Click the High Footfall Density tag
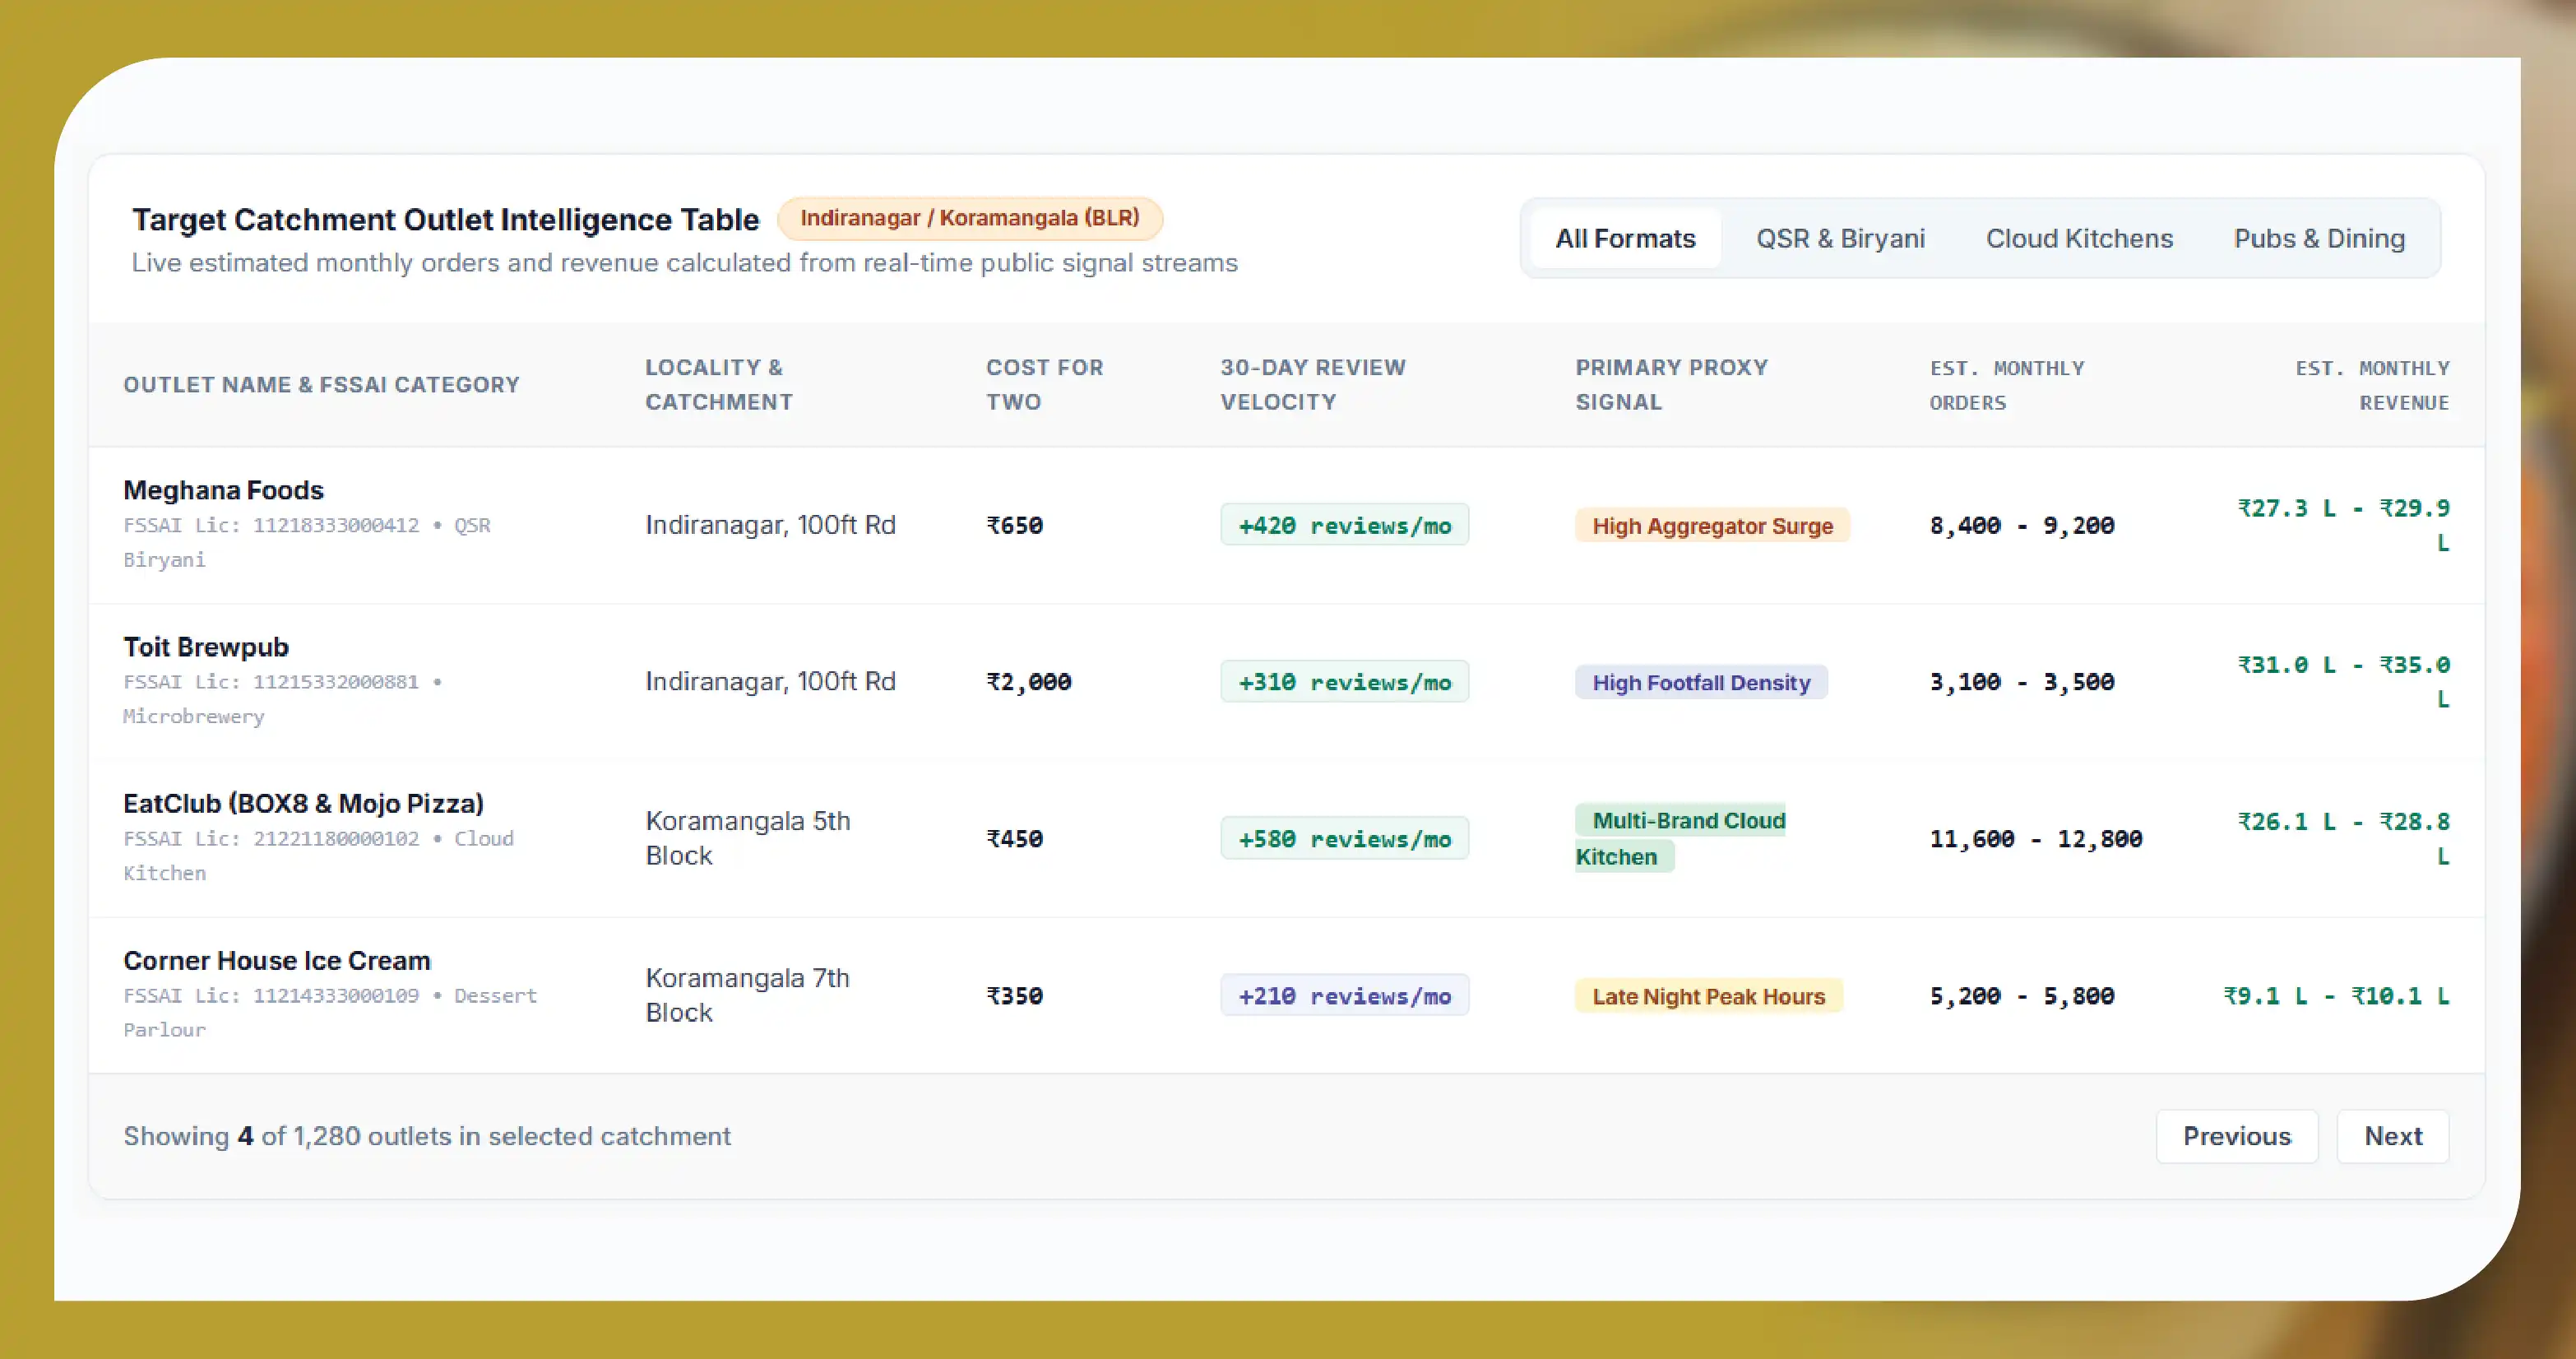This screenshot has width=2576, height=1359. tap(1701, 683)
